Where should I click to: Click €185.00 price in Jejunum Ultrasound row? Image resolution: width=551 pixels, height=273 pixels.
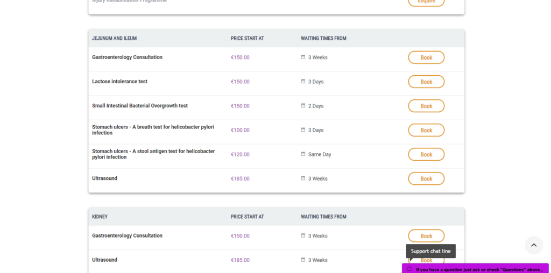[x=240, y=178]
